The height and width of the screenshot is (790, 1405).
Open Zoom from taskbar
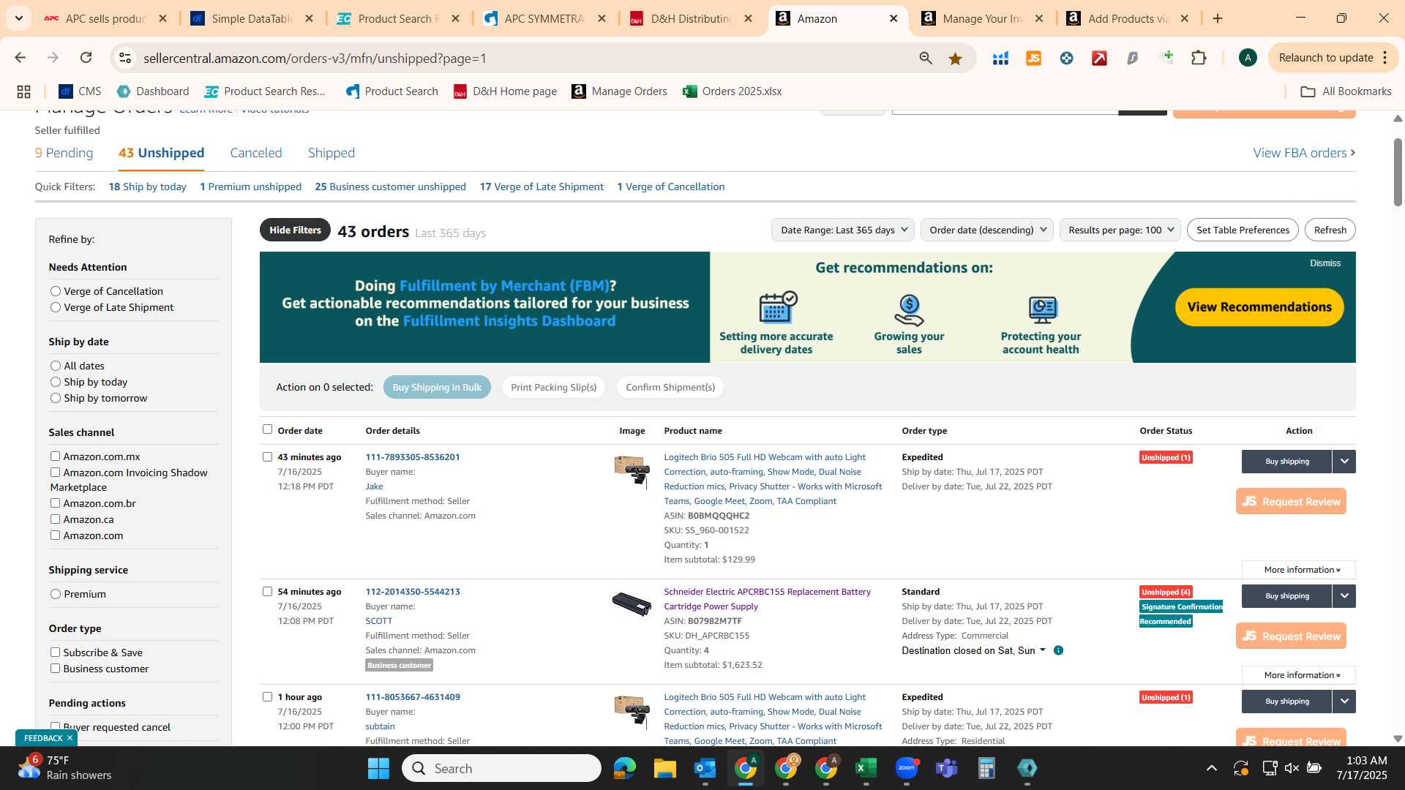[906, 768]
